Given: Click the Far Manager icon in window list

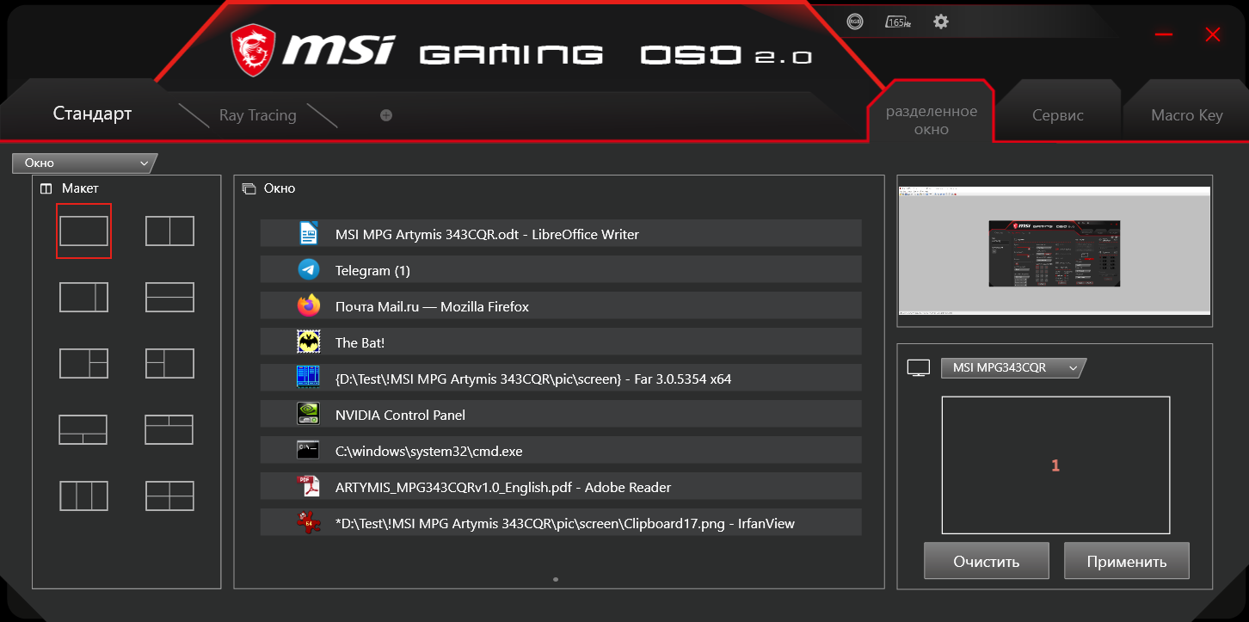Looking at the screenshot, I should tap(308, 378).
